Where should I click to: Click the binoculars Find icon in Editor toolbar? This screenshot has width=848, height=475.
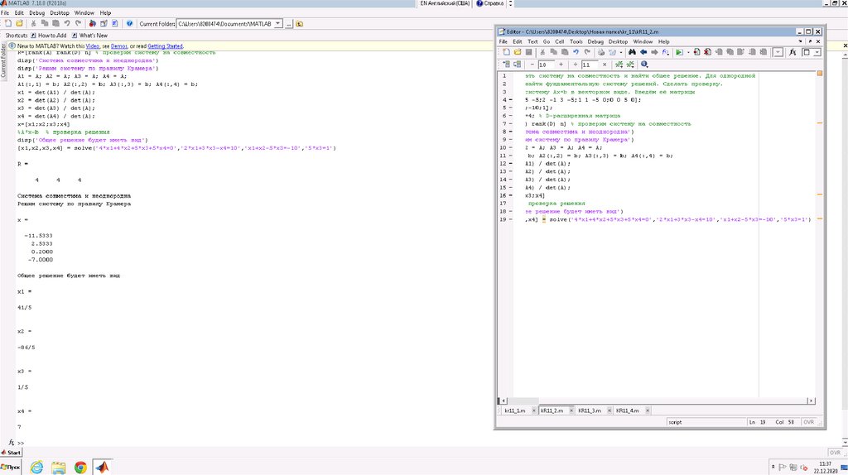(632, 51)
